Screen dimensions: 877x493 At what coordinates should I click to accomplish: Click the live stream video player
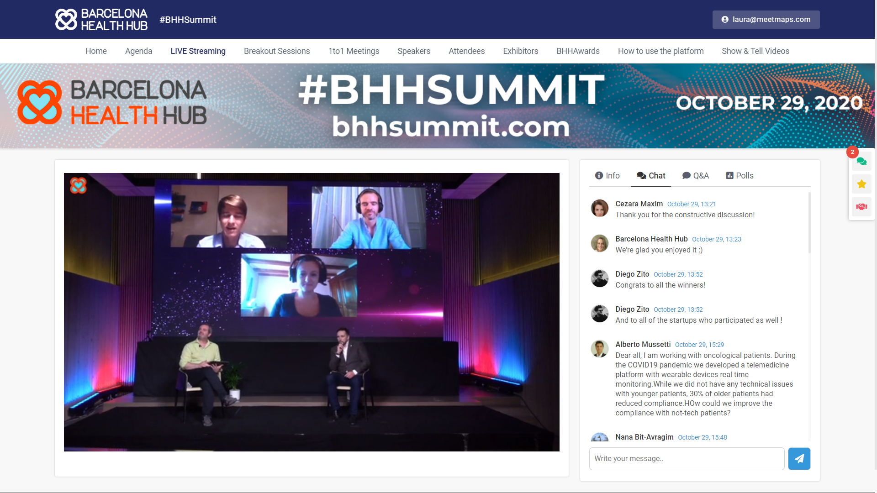coord(312,312)
